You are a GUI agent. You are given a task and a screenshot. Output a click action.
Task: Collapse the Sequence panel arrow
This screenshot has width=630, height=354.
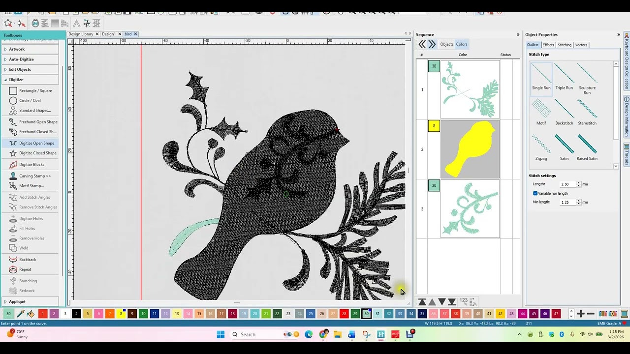pyautogui.click(x=518, y=34)
